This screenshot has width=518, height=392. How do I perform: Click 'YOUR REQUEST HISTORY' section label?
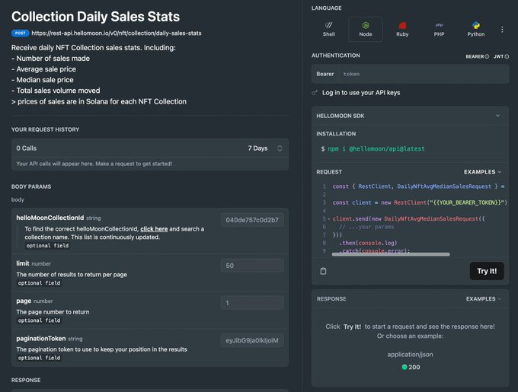(x=45, y=129)
